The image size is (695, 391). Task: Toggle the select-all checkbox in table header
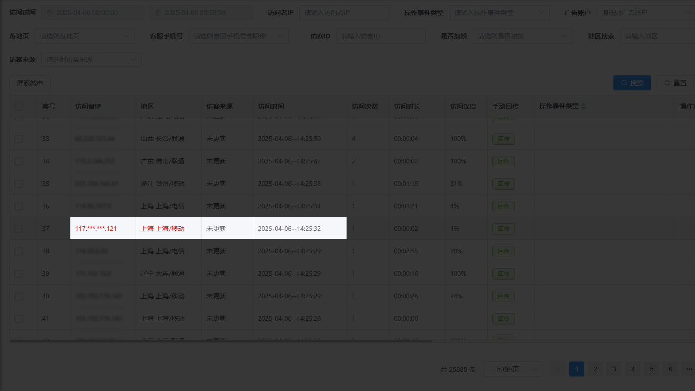[18, 107]
